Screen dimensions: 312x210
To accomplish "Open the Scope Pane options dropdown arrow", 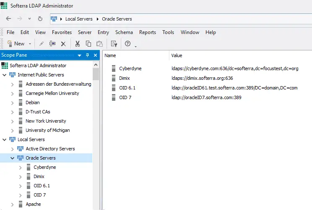I will [79, 55].
